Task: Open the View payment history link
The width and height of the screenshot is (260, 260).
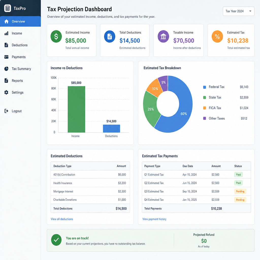Action: click(154, 219)
